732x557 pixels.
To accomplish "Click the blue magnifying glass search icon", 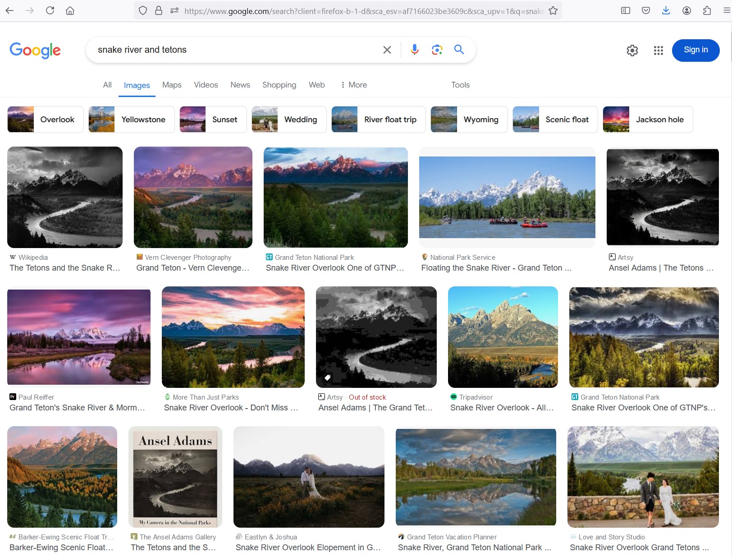I will [459, 50].
